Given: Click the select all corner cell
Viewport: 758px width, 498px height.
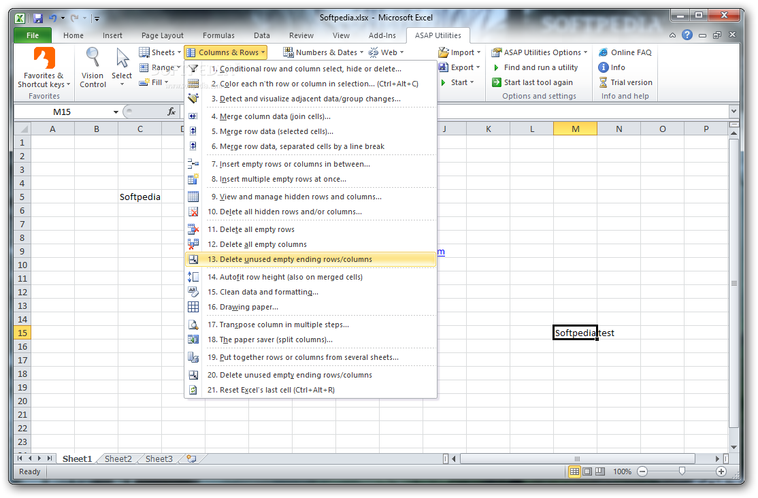Looking at the screenshot, I should point(22,129).
